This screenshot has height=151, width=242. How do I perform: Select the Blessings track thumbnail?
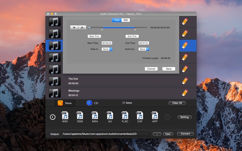pyautogui.click(x=55, y=93)
